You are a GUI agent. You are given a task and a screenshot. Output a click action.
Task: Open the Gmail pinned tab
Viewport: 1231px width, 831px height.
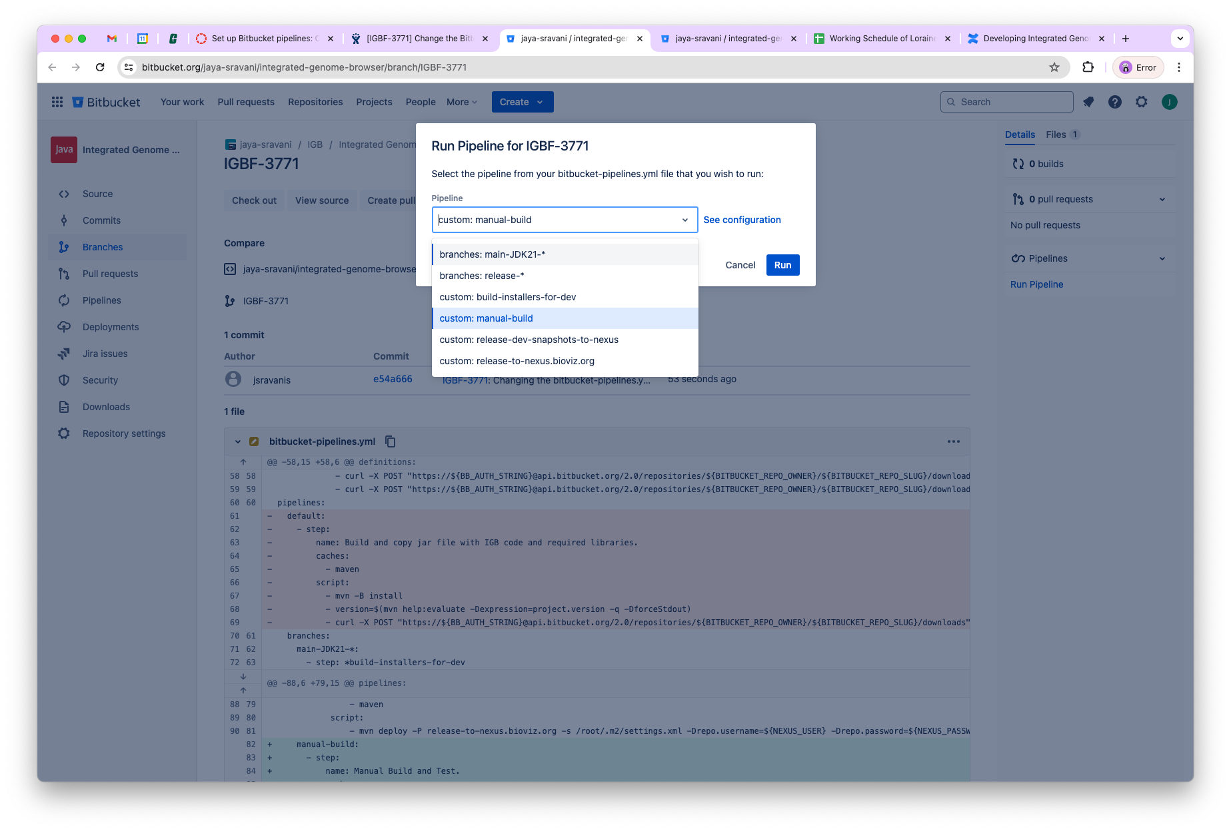pyautogui.click(x=112, y=39)
